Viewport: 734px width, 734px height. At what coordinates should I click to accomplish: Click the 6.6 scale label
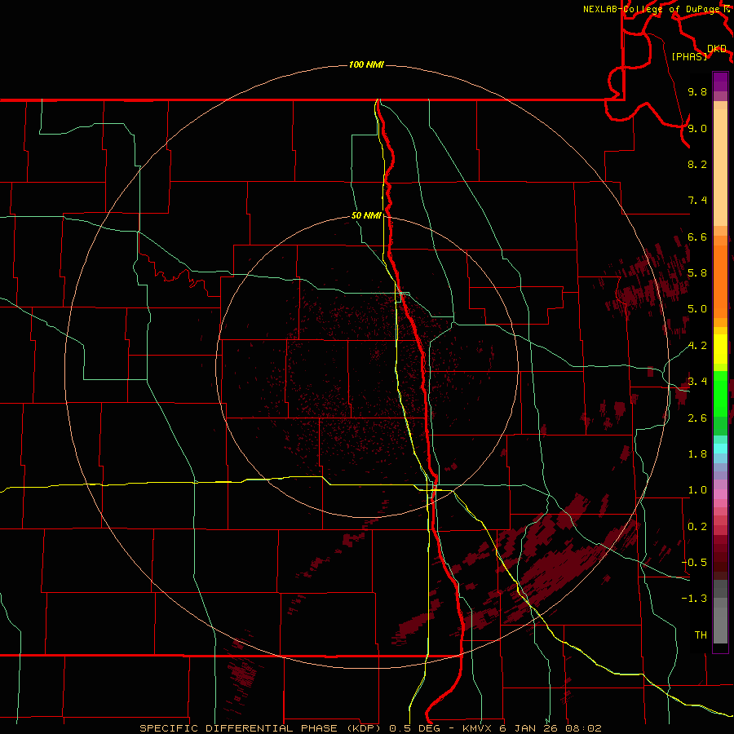[x=697, y=237]
